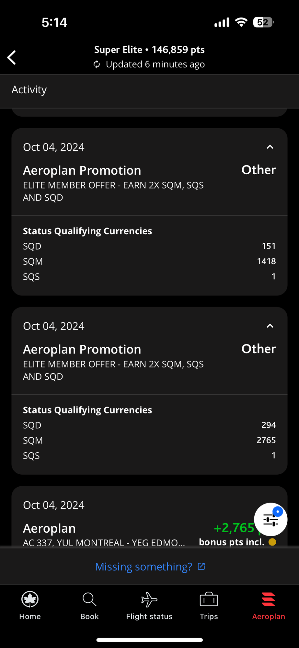Tap the +2,765 points amount
The image size is (299, 648).
[234, 528]
